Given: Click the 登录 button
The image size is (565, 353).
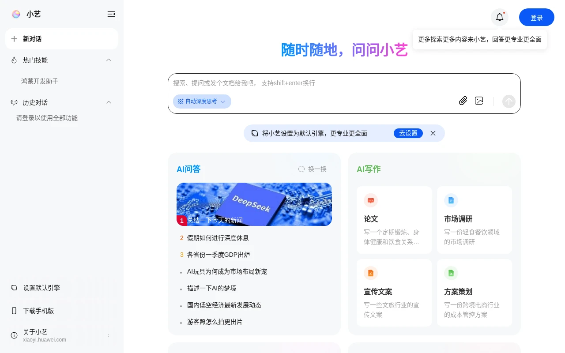Looking at the screenshot, I should pyautogui.click(x=536, y=17).
